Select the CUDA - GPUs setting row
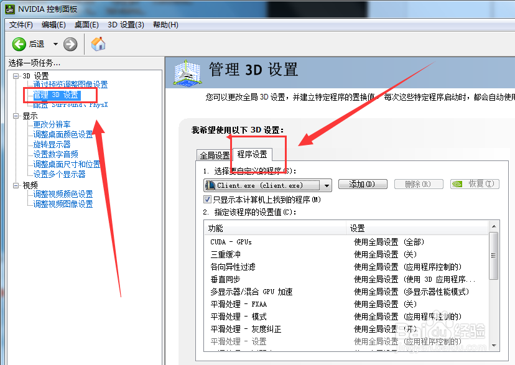Screen dimensions: 515x365 346,243
